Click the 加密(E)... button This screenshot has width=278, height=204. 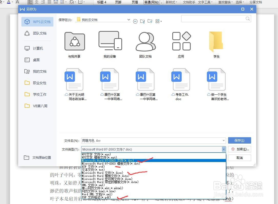pos(239,149)
